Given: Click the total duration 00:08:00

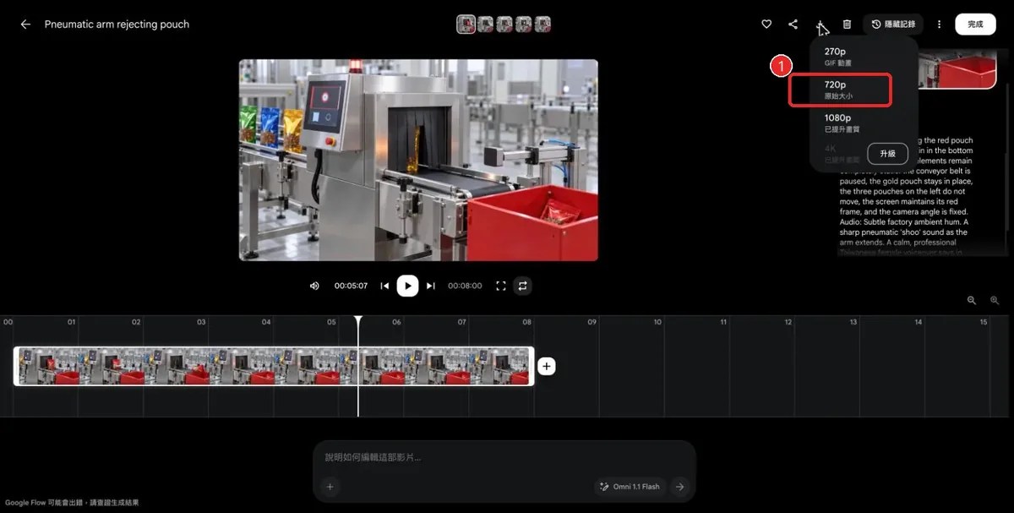Looking at the screenshot, I should (x=465, y=286).
